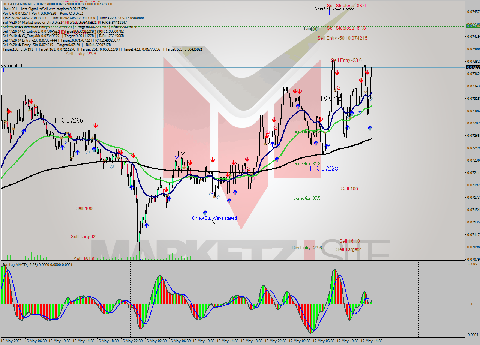Click the green 'Buy Entry -23.6' label
480x345 pixels.
307,248
